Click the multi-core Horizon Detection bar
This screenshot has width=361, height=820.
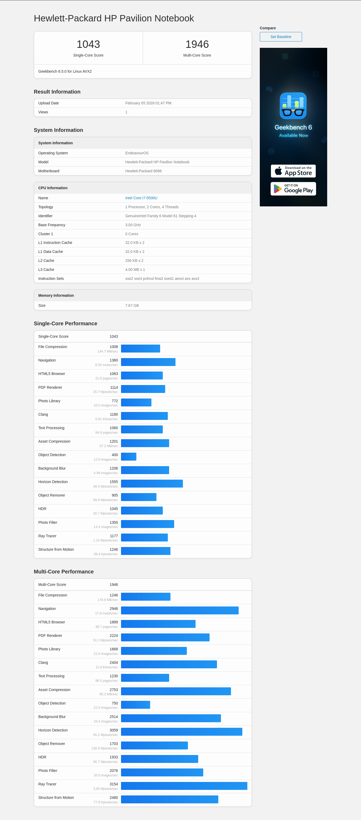pyautogui.click(x=182, y=732)
